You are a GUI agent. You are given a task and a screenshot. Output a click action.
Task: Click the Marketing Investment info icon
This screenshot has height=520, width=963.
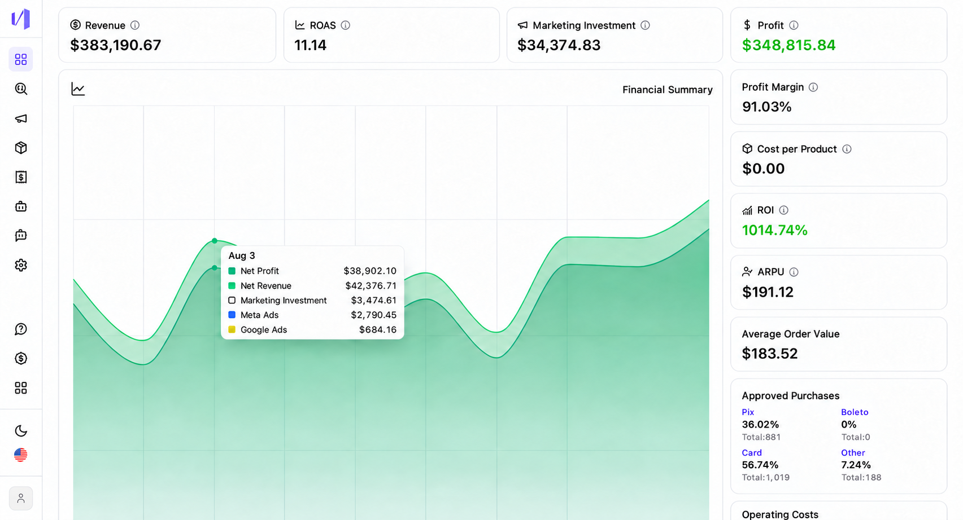[x=645, y=25]
